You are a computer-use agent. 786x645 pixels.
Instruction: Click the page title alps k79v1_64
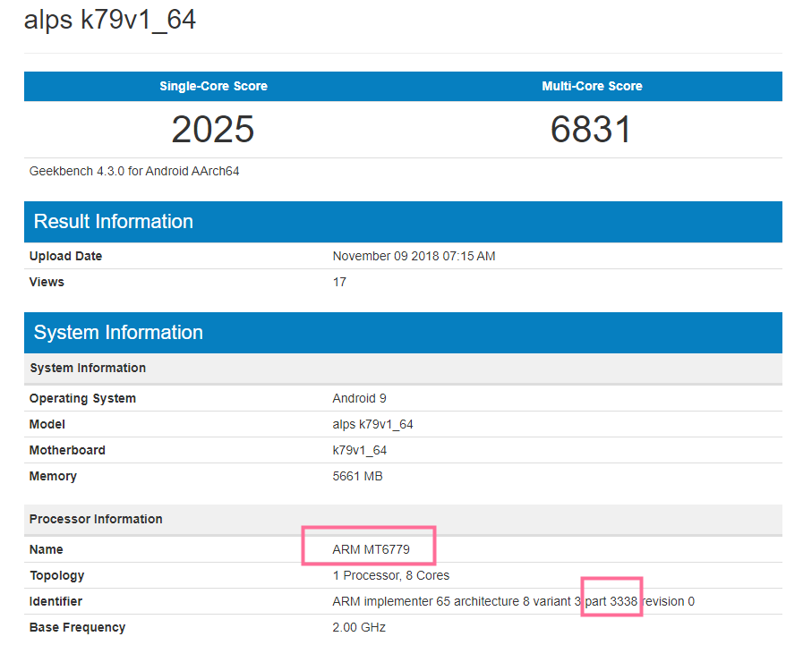pos(110,21)
